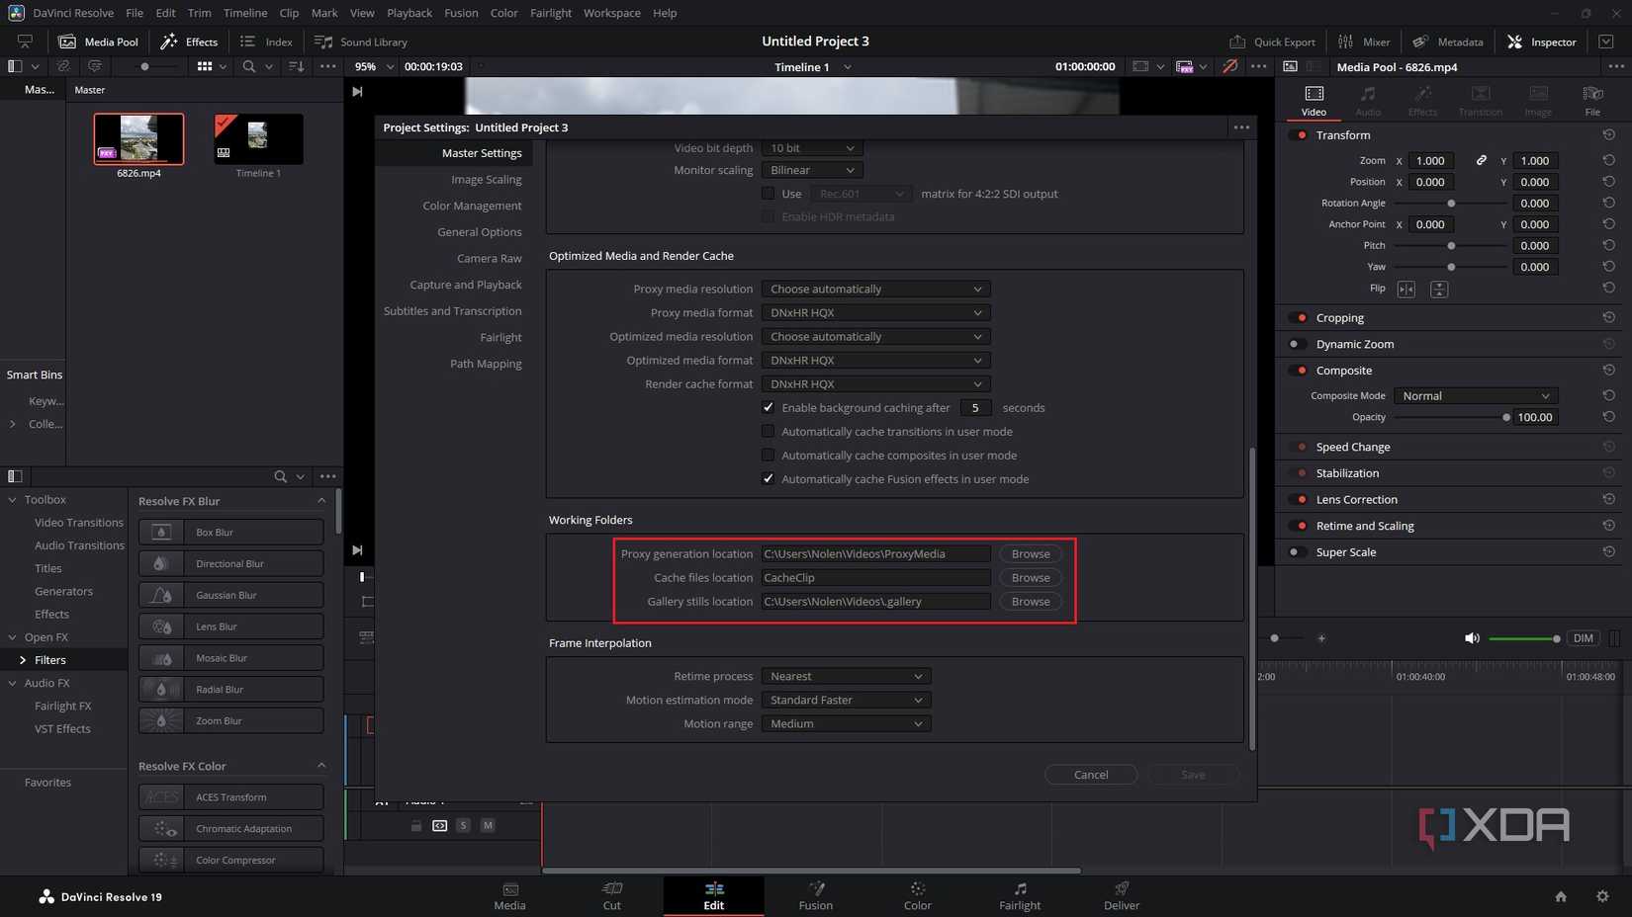The image size is (1632, 917).
Task: Open Render cache format dropdown
Action: (875, 384)
